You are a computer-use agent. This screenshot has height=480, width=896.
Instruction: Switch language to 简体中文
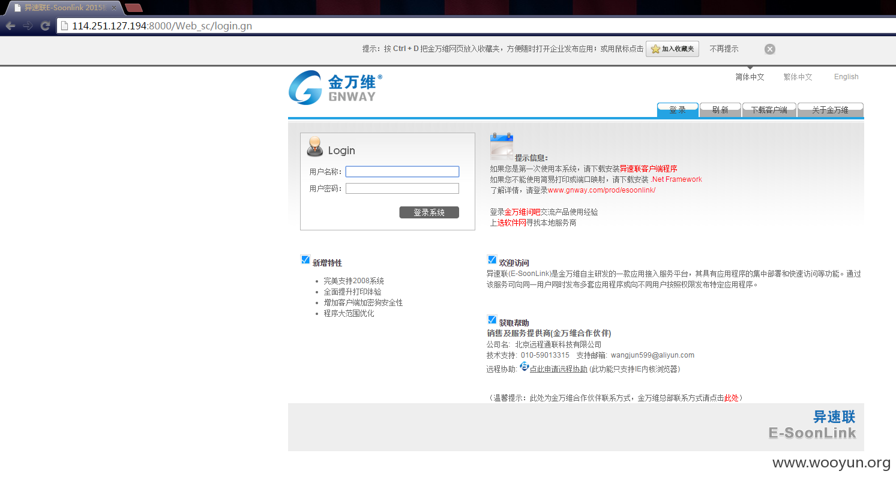750,77
